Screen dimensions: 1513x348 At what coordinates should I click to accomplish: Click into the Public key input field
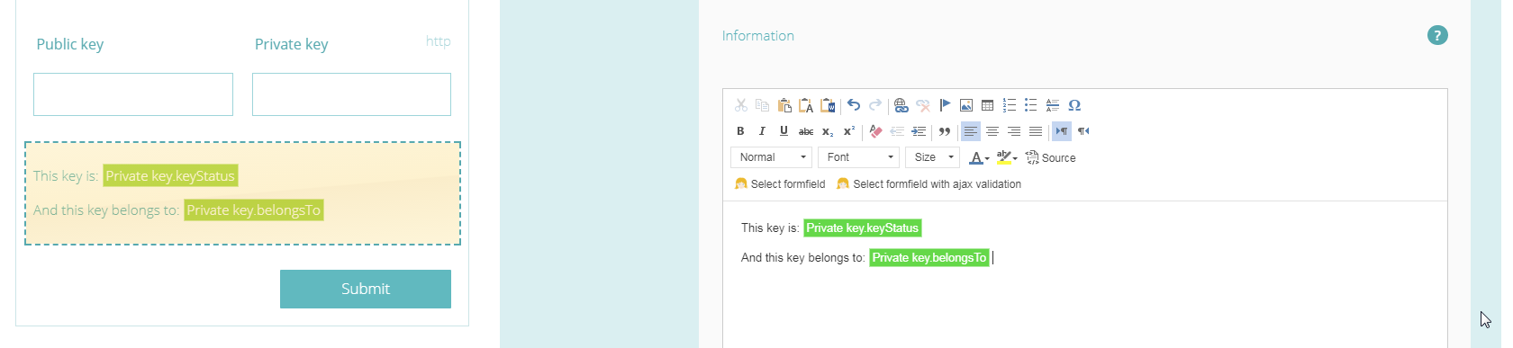133,94
